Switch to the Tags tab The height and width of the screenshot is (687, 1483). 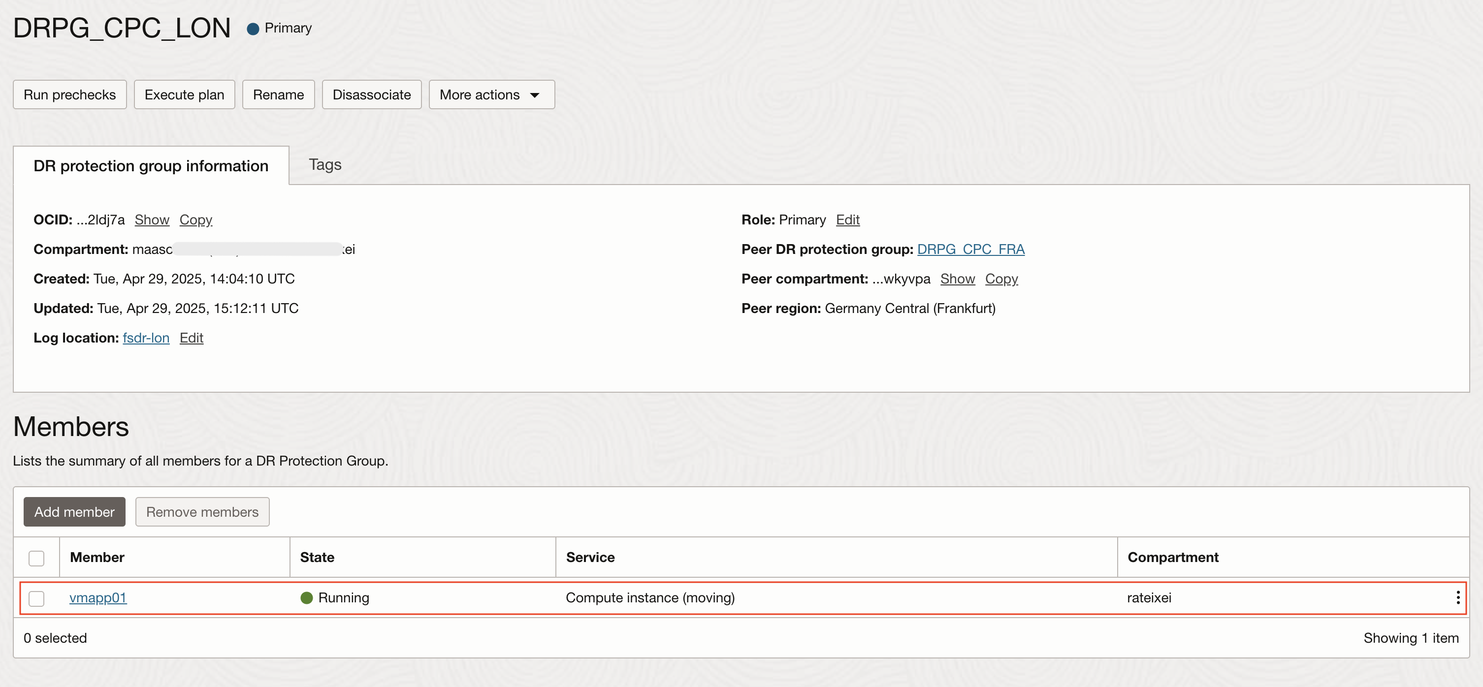pyautogui.click(x=324, y=164)
